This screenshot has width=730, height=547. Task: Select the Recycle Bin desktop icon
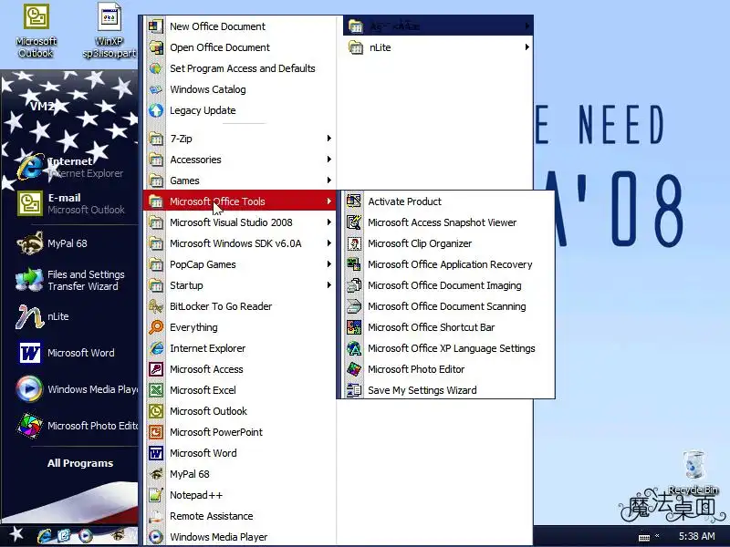point(693,472)
